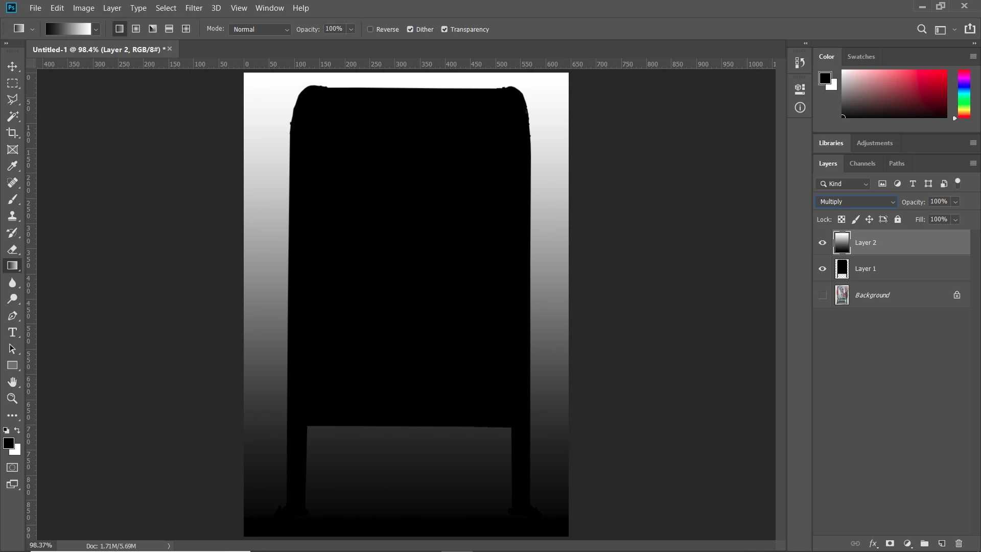Click the radial gradient style icon
981x552 pixels.
point(136,29)
